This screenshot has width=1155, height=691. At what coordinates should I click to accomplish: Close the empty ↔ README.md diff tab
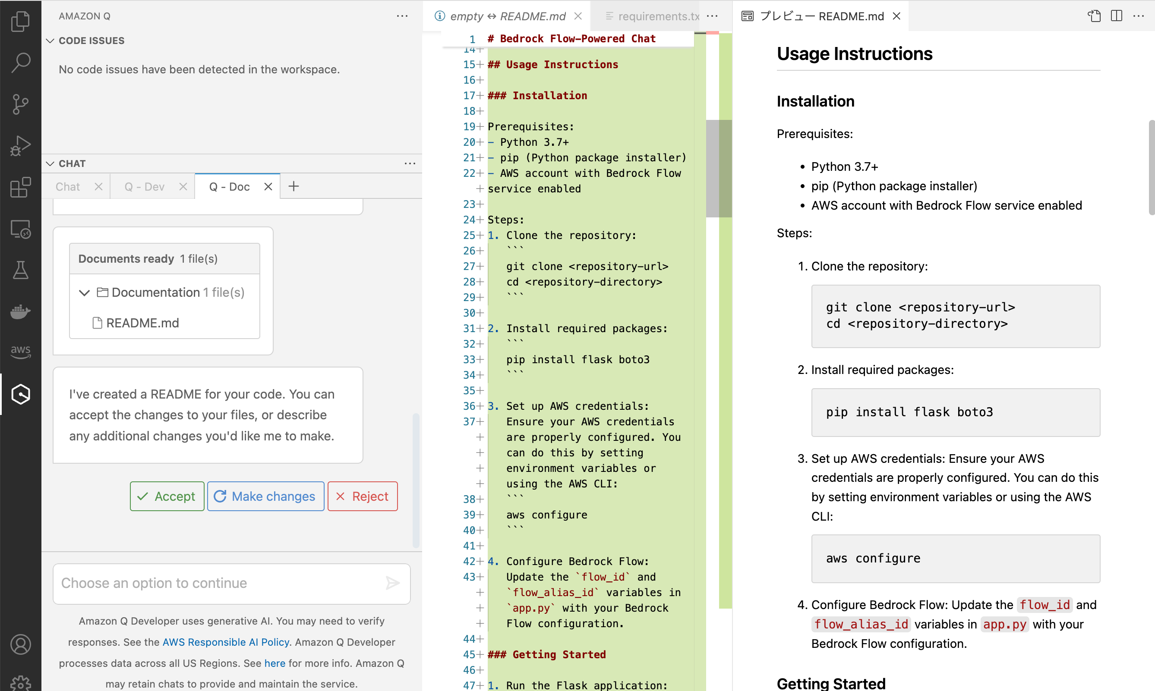[x=578, y=16]
